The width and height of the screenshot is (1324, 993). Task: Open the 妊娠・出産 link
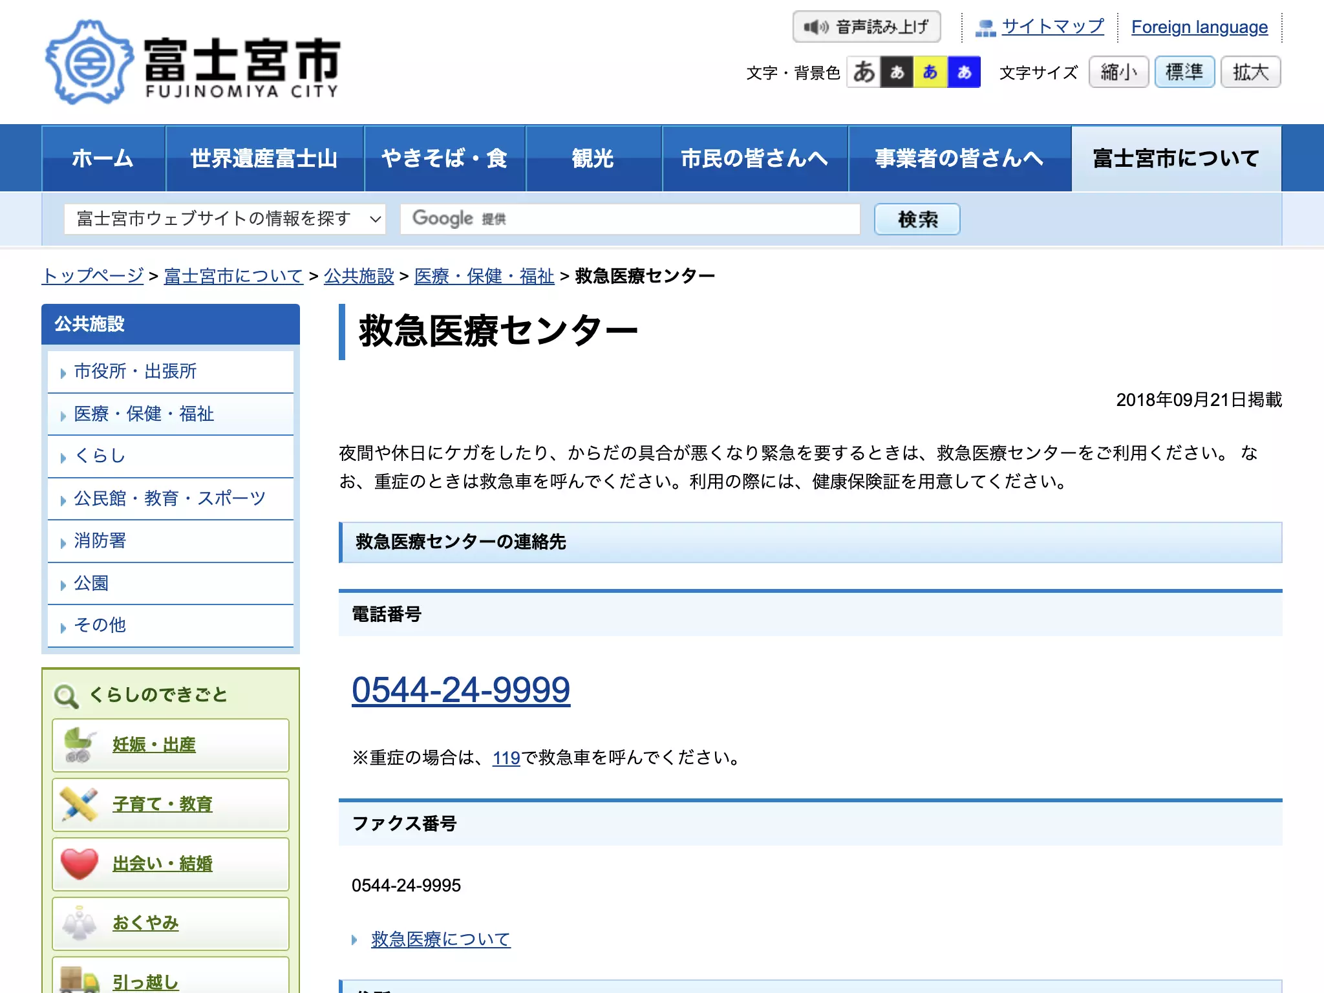point(154,745)
